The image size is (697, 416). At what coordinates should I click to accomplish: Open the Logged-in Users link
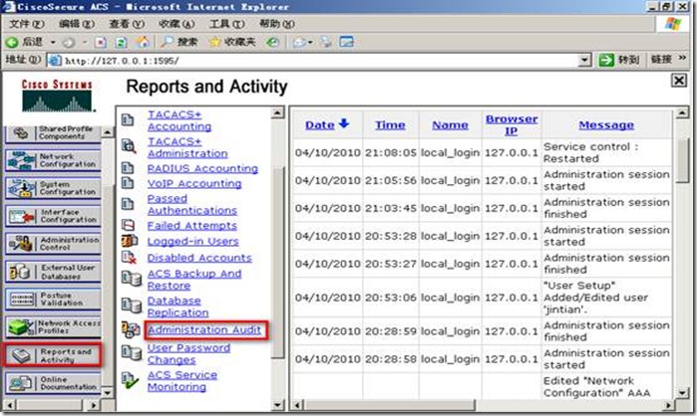(192, 241)
